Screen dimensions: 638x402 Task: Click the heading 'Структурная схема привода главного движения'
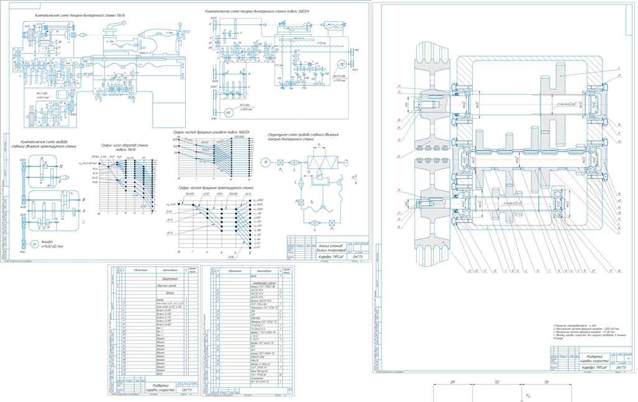[x=303, y=136]
